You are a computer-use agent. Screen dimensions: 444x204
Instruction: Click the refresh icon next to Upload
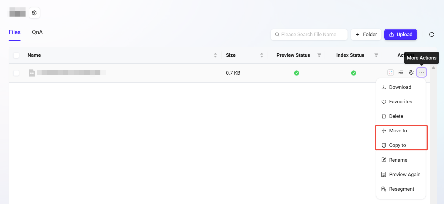[432, 35]
